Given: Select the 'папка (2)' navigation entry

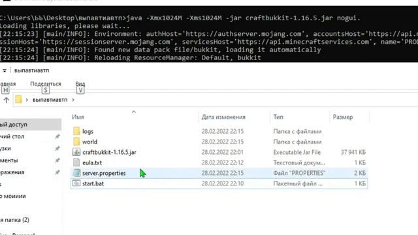Looking at the screenshot, I should click(14, 220).
